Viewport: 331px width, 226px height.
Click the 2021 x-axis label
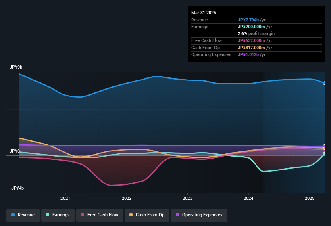(65, 198)
